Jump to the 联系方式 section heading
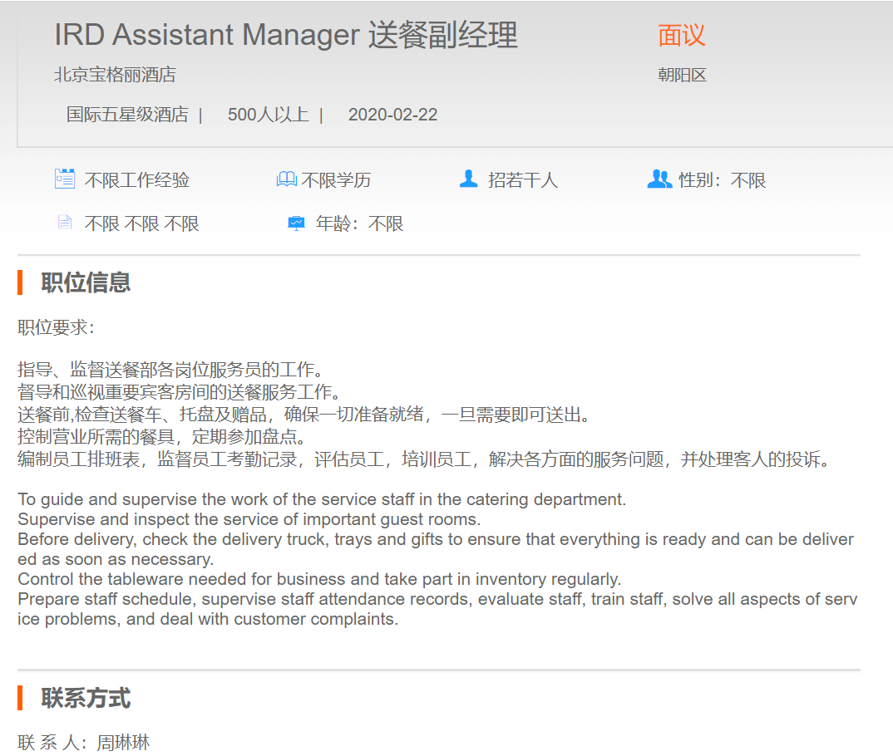 point(86,698)
